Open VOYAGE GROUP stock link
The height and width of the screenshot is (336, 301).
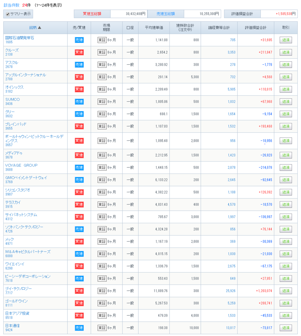point(21,165)
